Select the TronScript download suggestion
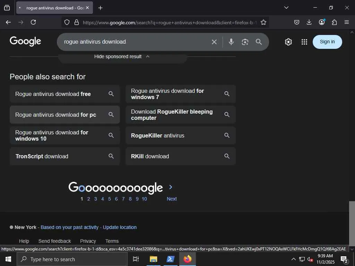This screenshot has width=355, height=266. click(65, 156)
